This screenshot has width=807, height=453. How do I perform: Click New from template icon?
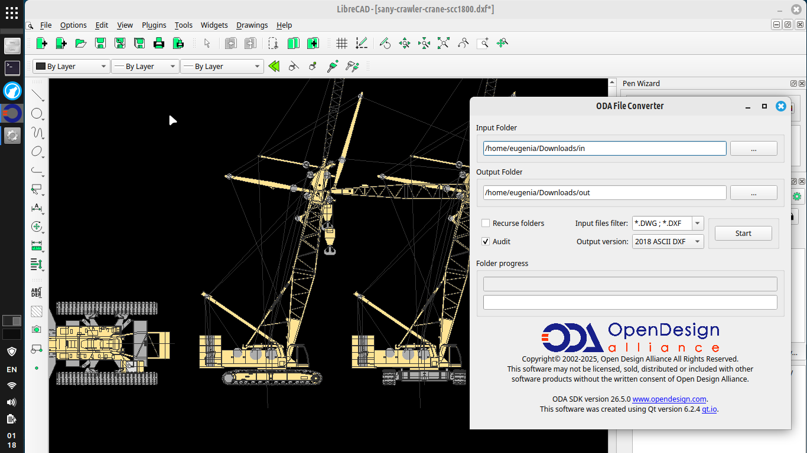(61, 43)
